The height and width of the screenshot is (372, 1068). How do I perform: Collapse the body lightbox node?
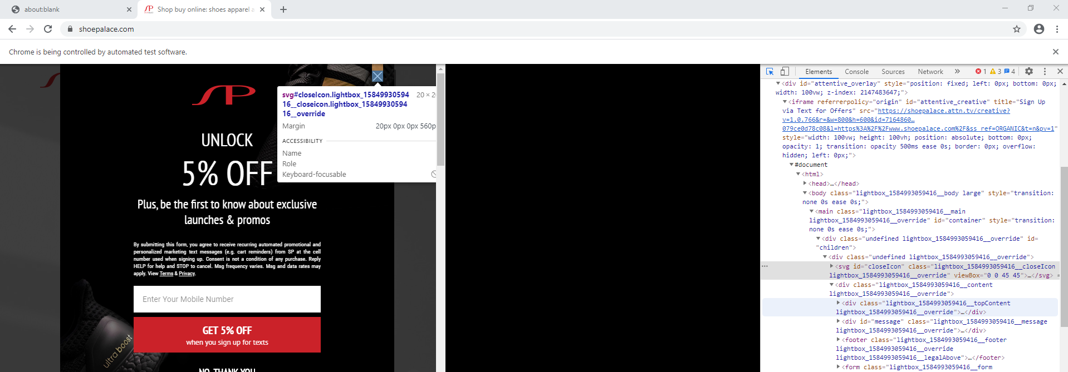805,193
